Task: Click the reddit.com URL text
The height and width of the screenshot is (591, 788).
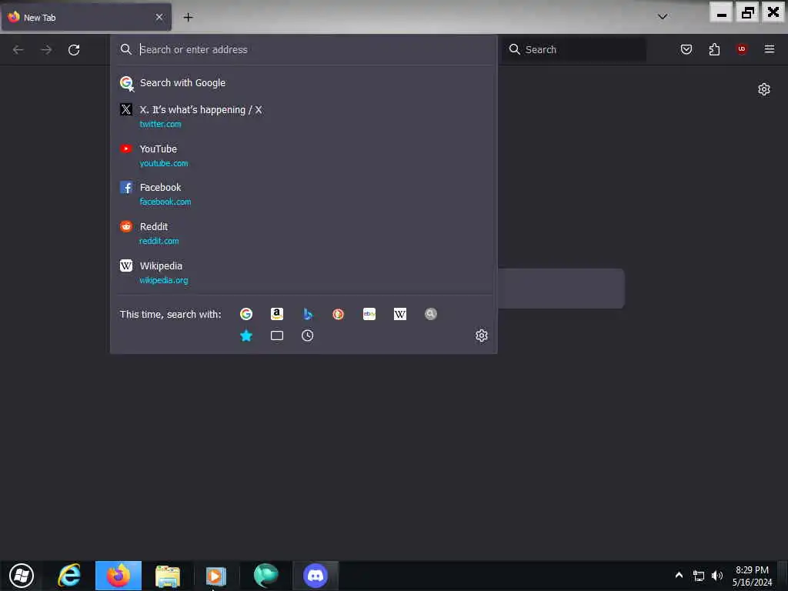Action: 159,241
